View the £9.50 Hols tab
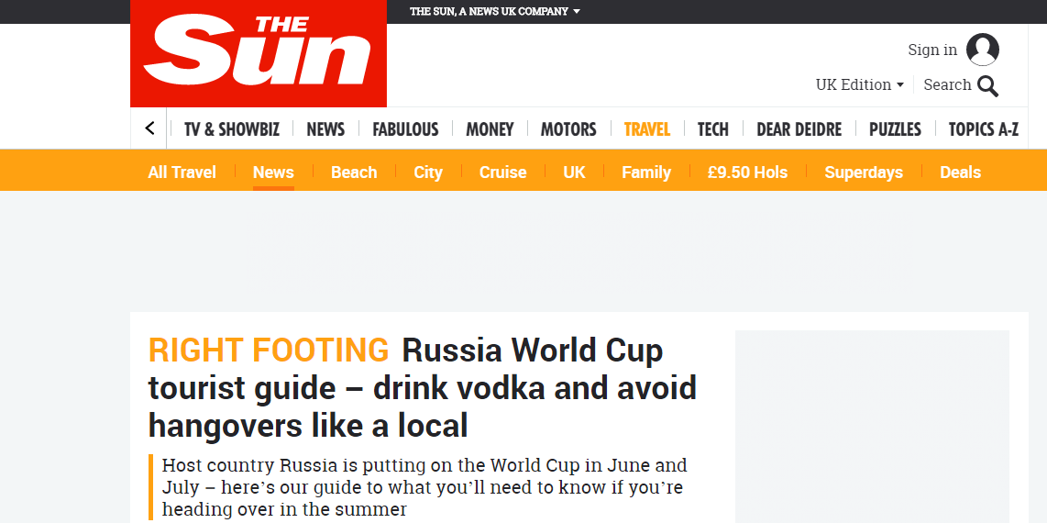 pos(747,172)
